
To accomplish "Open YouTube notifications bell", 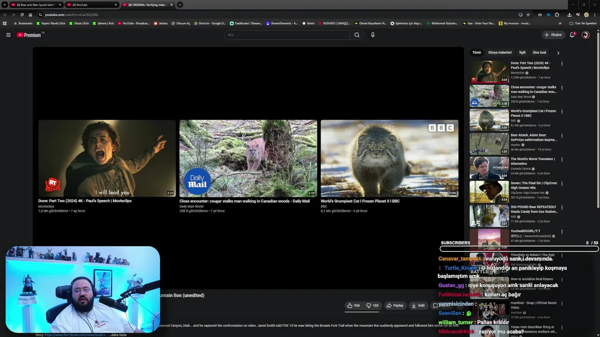I will tap(572, 35).
